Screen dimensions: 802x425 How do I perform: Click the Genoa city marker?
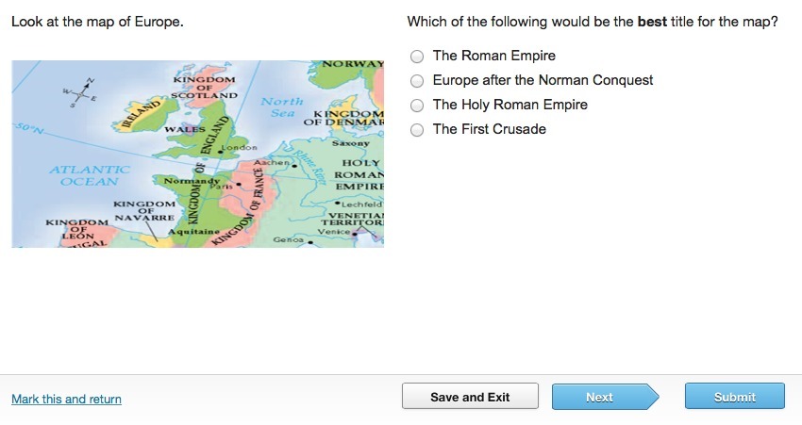[310, 242]
